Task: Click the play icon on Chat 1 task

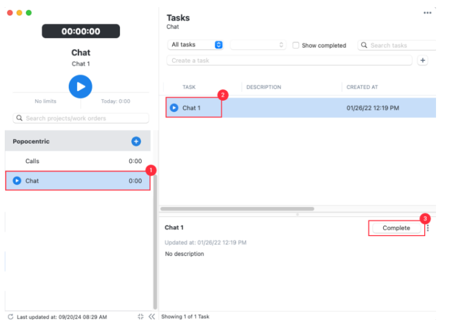Action: tap(174, 108)
